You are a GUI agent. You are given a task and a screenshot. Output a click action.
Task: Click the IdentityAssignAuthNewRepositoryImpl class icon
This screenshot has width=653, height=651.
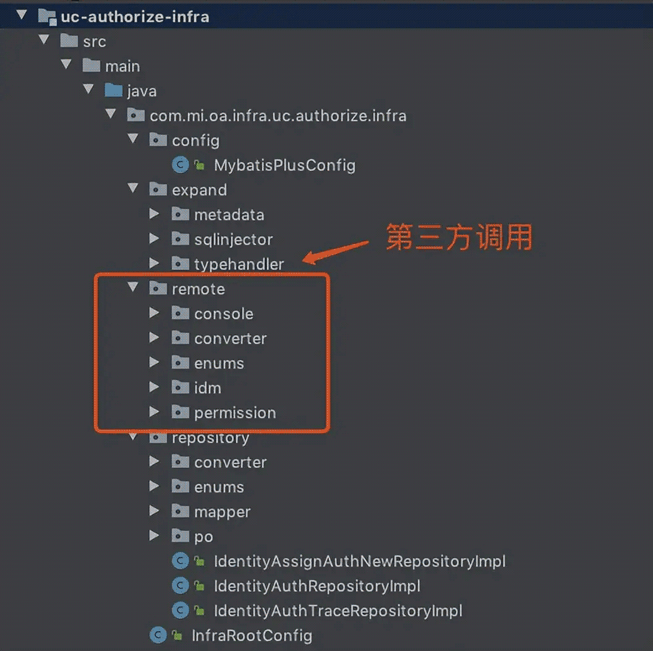click(x=181, y=561)
